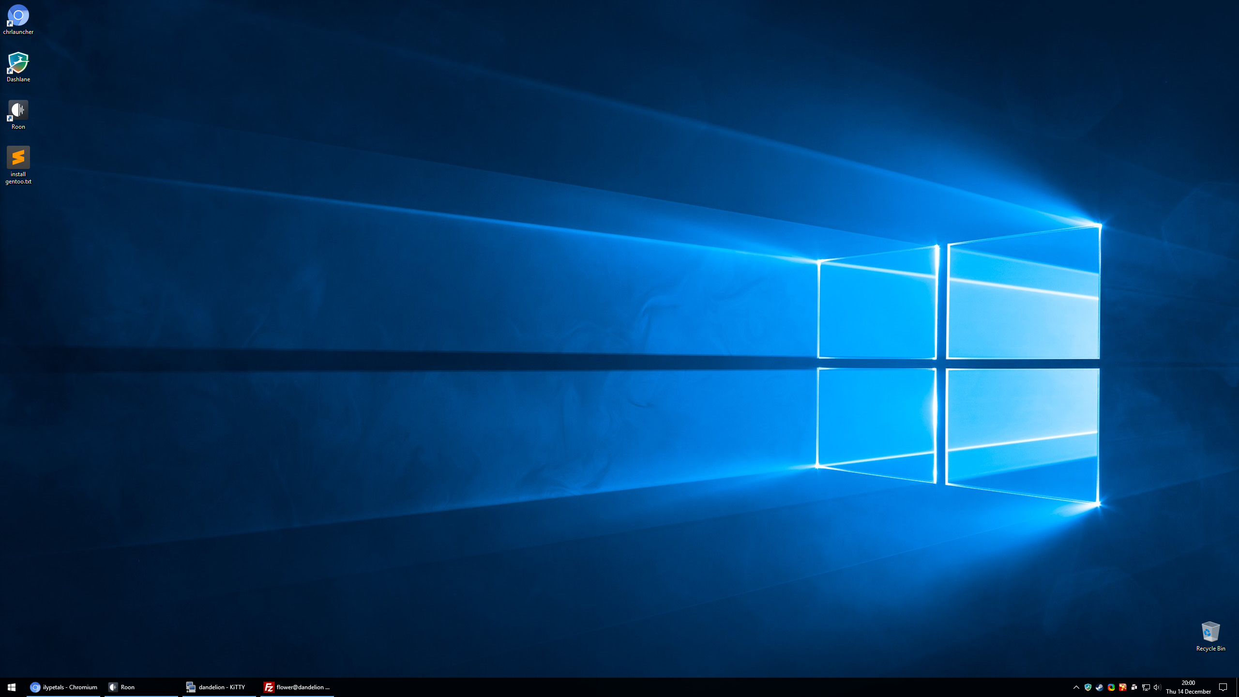Click the Dashlane shield tray icon
The image size is (1239, 697).
pos(1088,687)
